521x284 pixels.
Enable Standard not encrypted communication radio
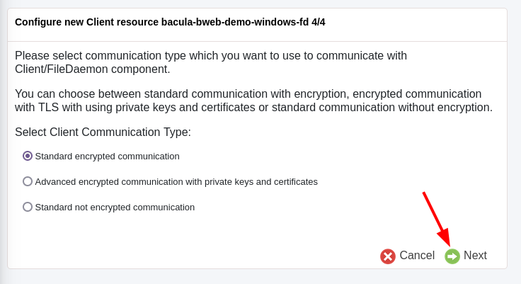point(28,207)
